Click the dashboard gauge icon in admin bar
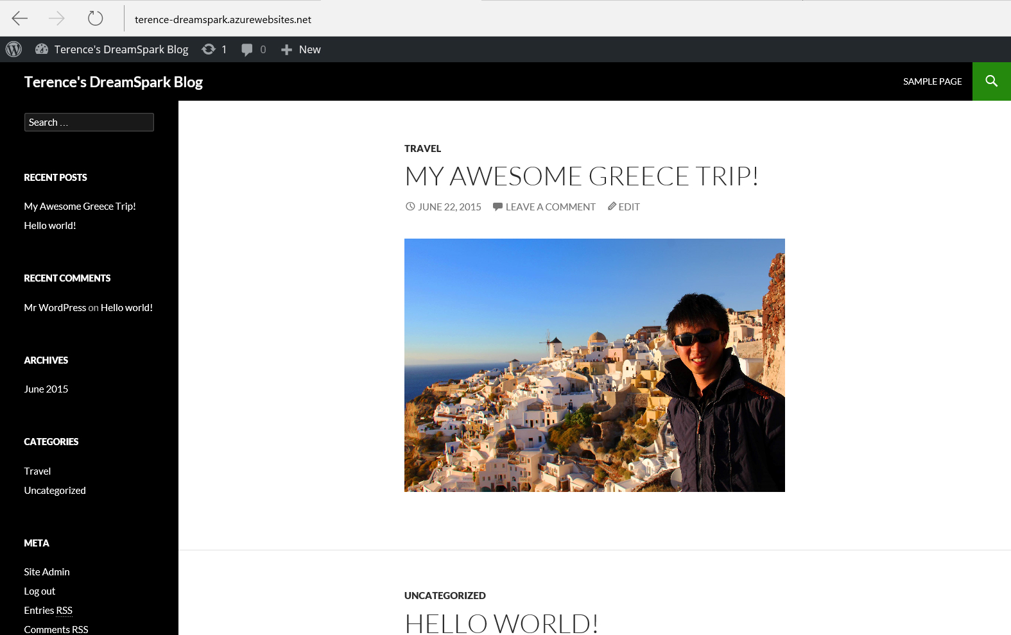The width and height of the screenshot is (1011, 635). click(x=42, y=49)
